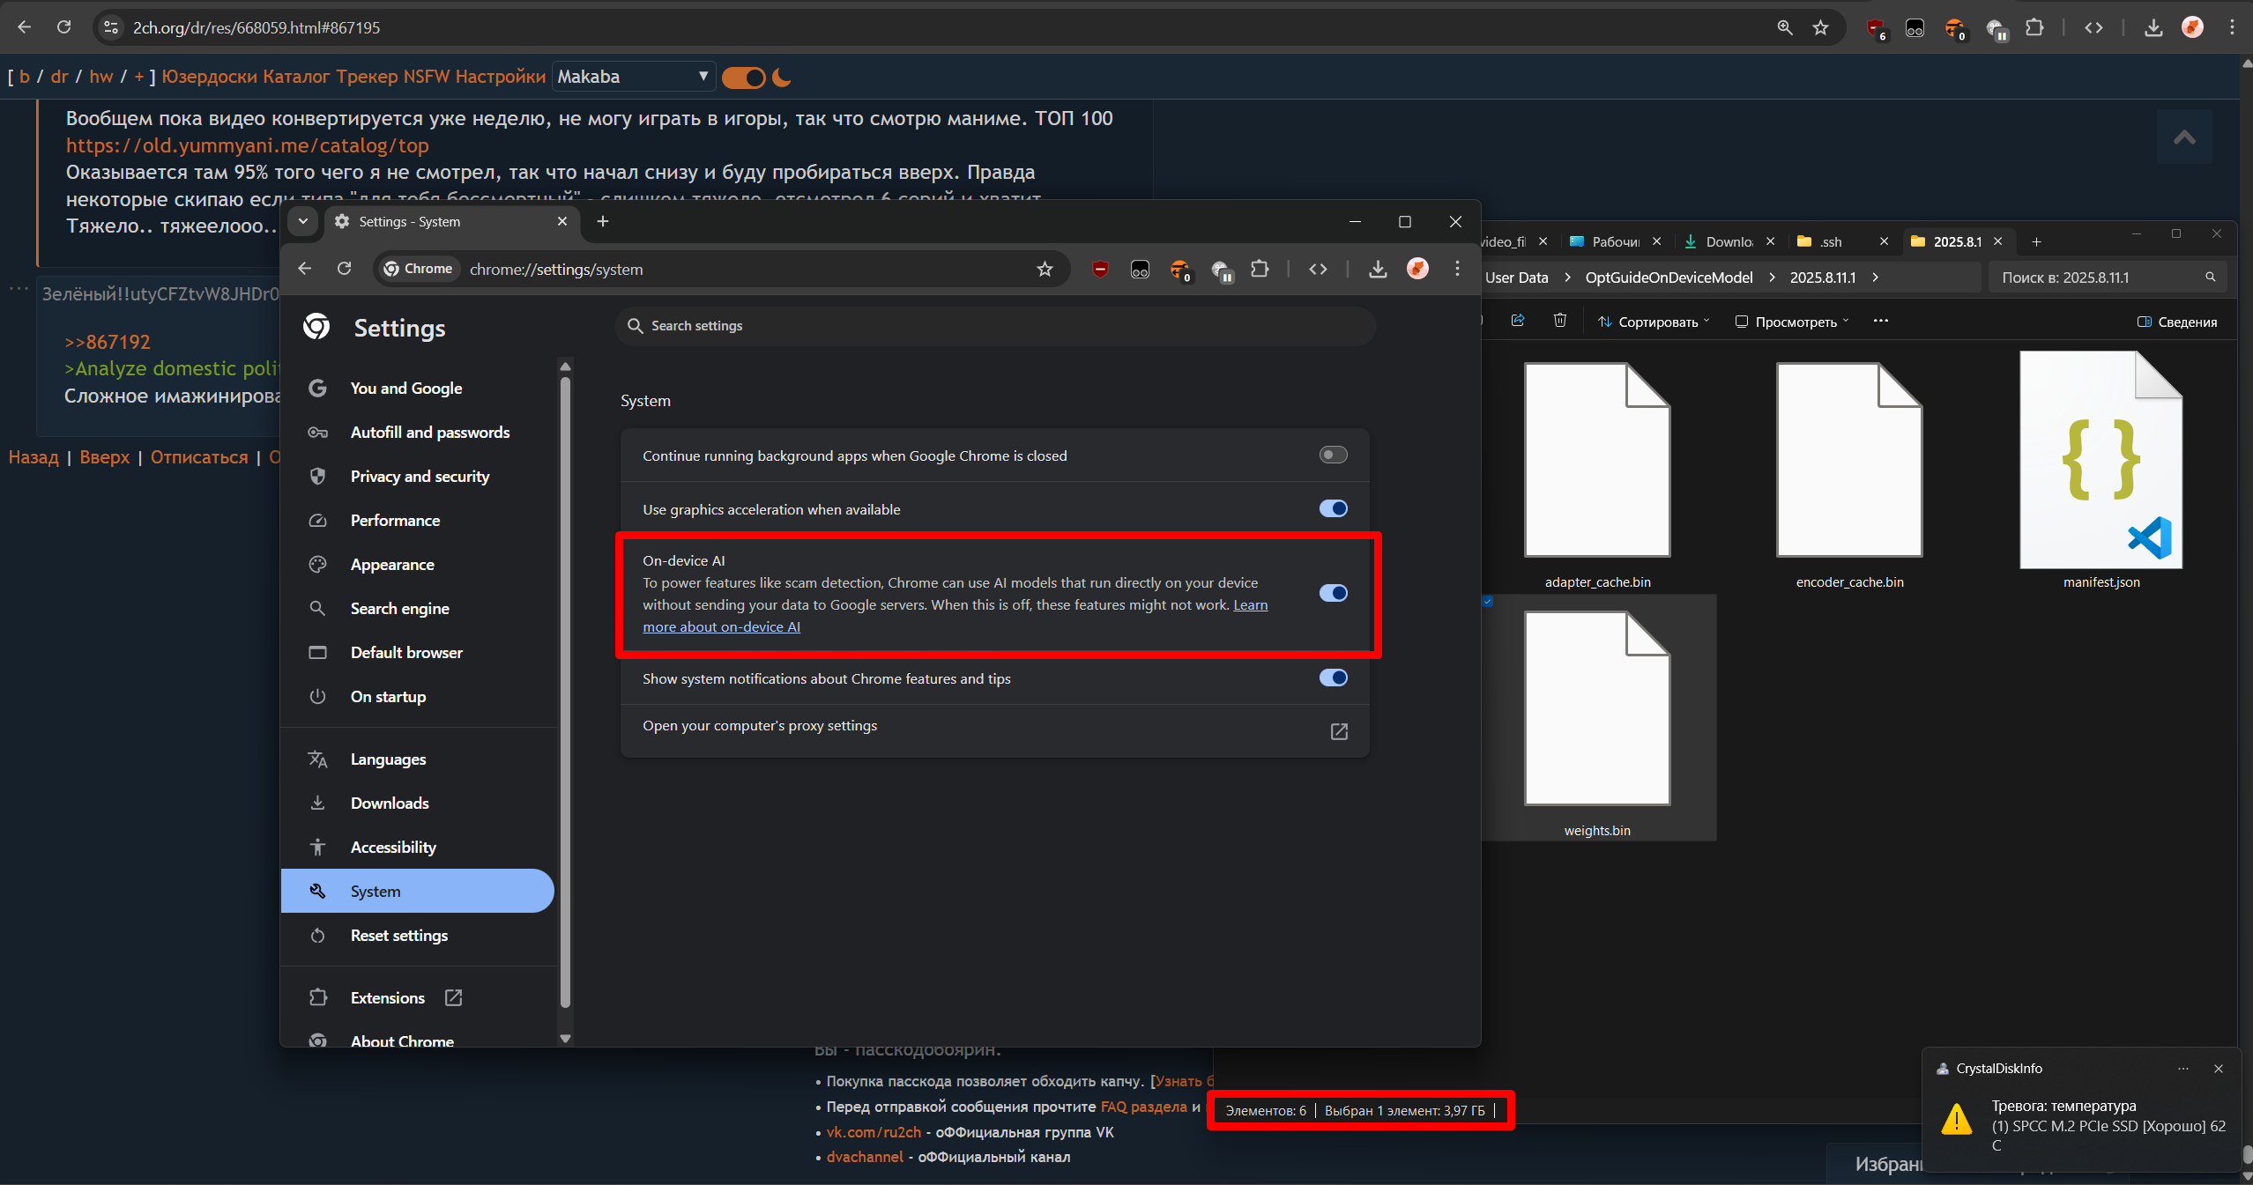Click Отписаться link on 2ch
This screenshot has height=1185, width=2253.
(x=199, y=457)
